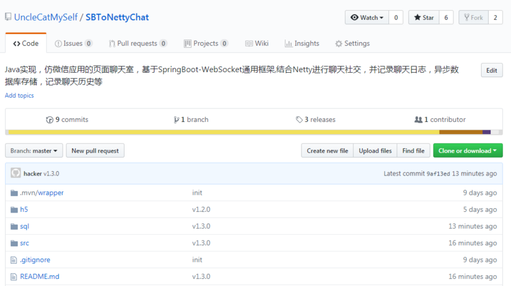Click the sql folder icon
The image size is (511, 286).
(x=14, y=227)
